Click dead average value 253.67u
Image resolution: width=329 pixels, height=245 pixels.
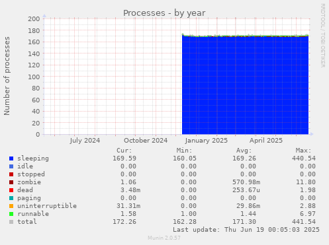246,190
